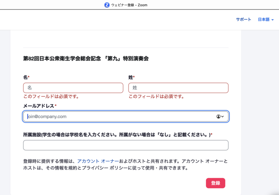Click the required-field error under 名
The width and height of the screenshot is (279, 195).
51,97
